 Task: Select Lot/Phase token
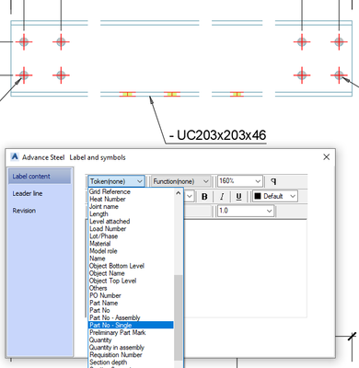131,236
